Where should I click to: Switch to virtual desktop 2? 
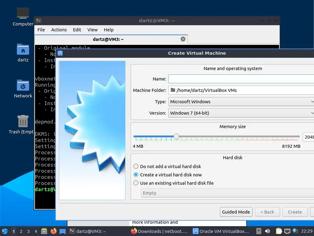21,231
